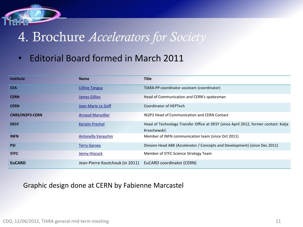Image resolution: width=303 pixels, height=227 pixels.
Task: Click the footer 'CDO, 12/06/2012, TIARA general mid-term meeting'
Action: (x=56, y=221)
